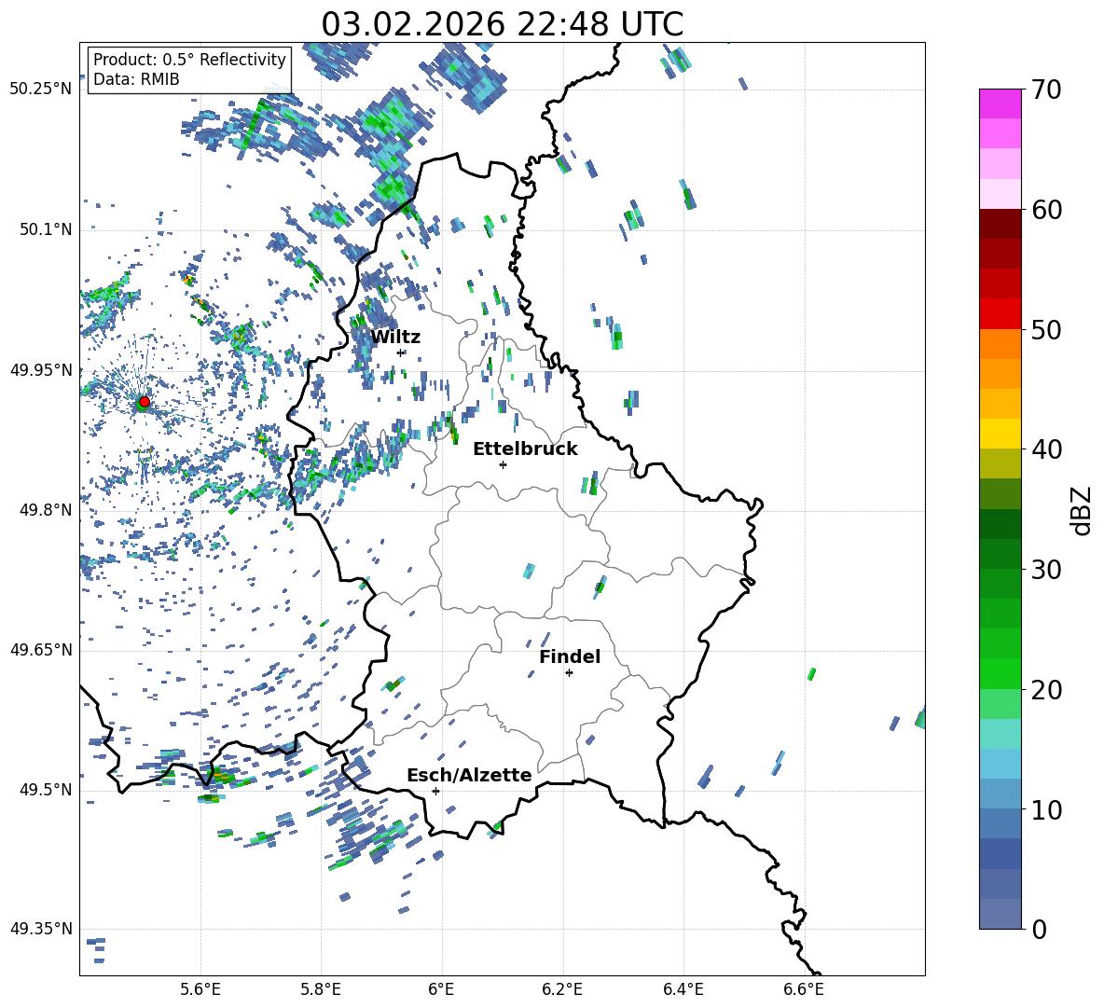Pick the red 50 dBZ color band
Viewport: 1104px width, 1008px height.
(1000, 314)
